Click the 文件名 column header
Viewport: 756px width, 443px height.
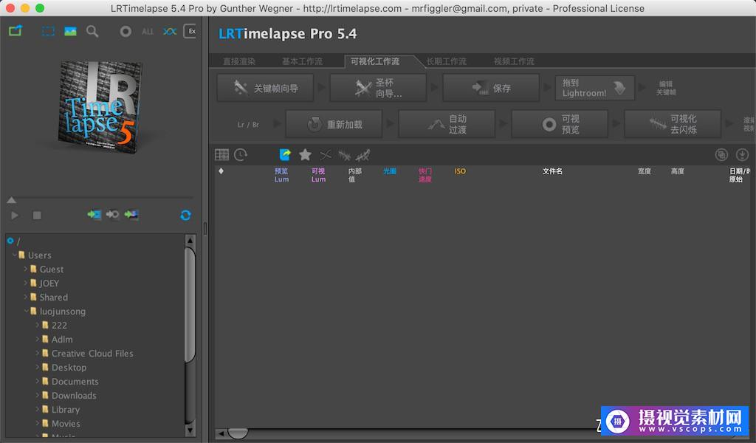point(552,171)
